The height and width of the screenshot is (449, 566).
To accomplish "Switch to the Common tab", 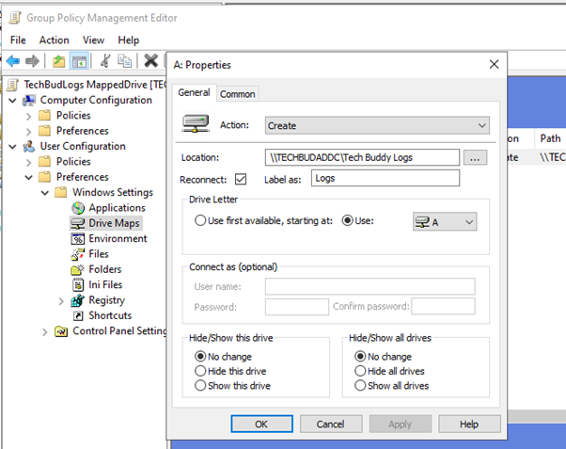I will click(x=238, y=94).
